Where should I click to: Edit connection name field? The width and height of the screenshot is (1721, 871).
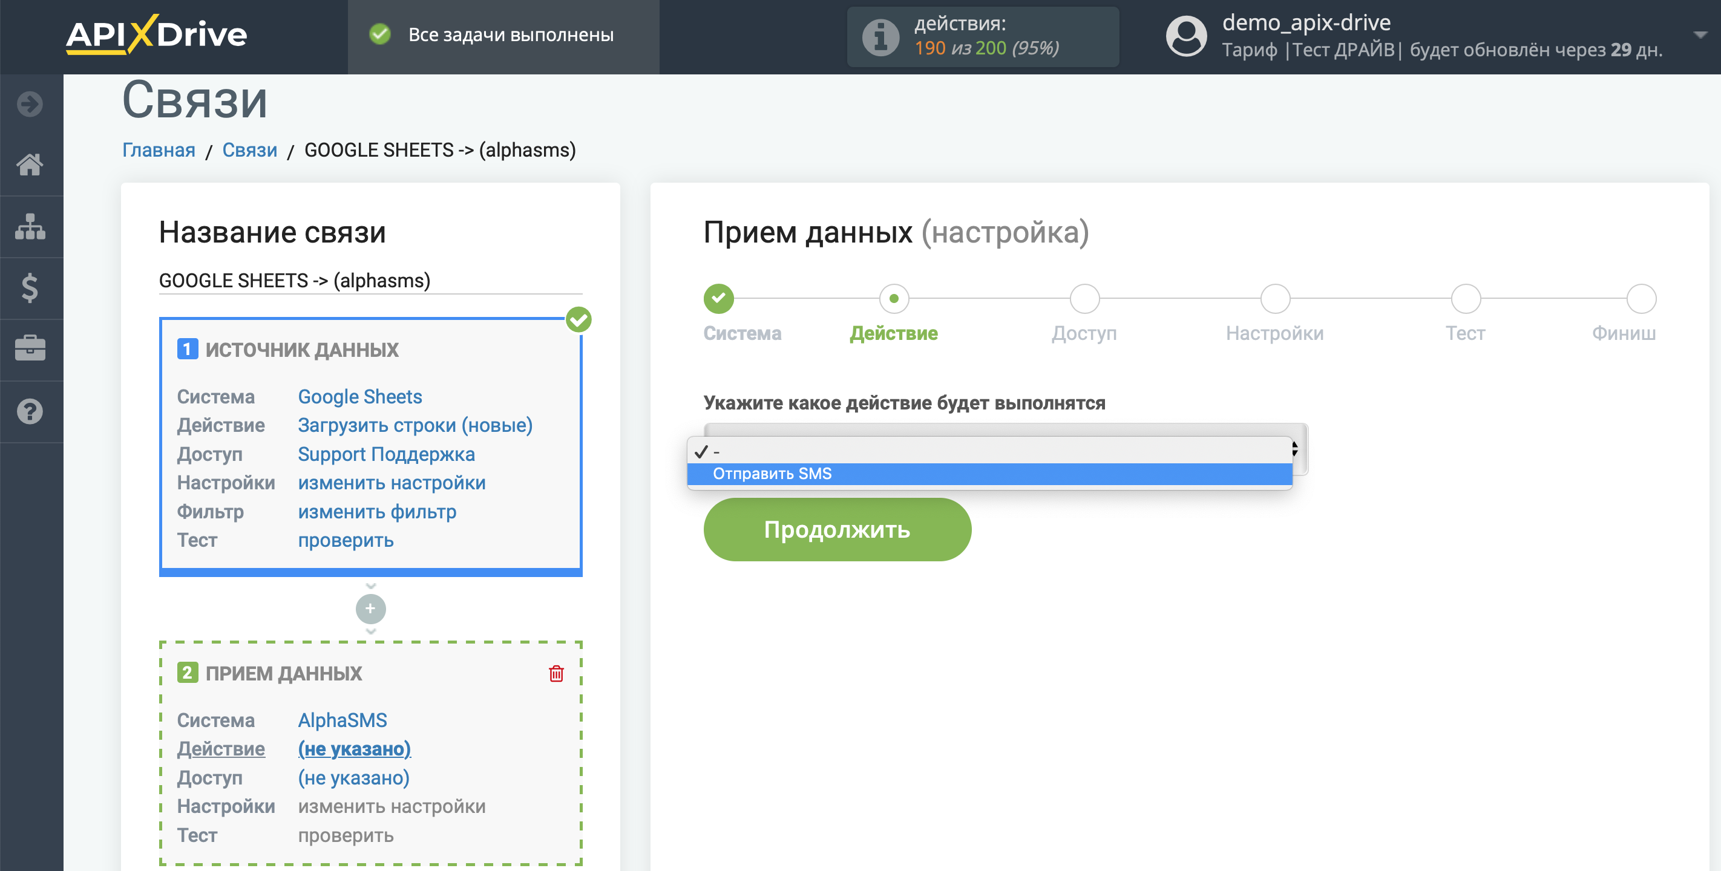371,281
